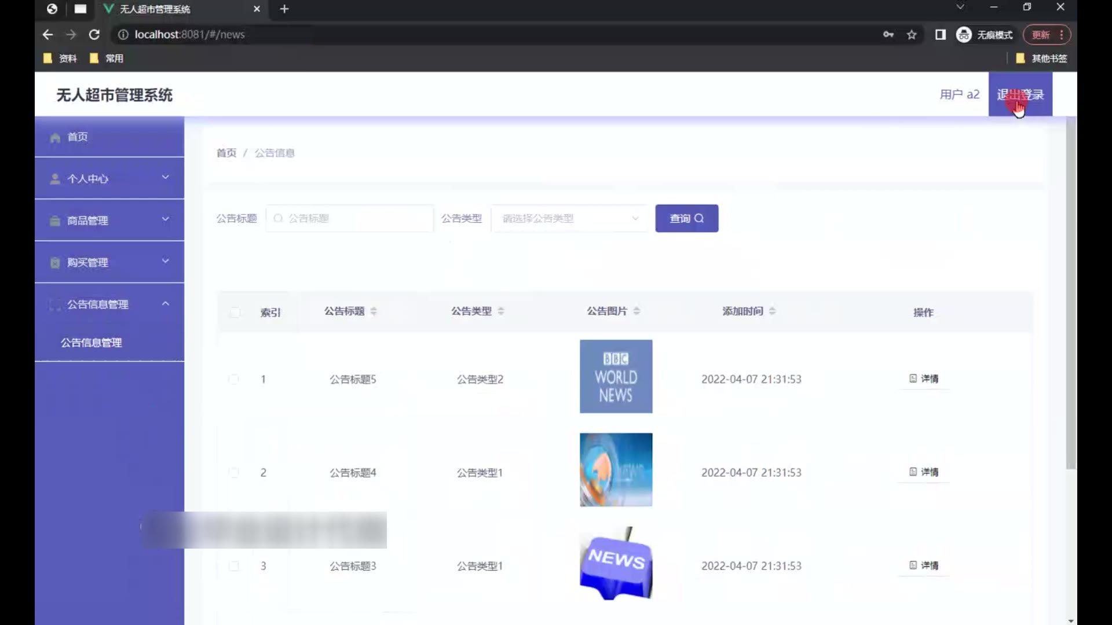
Task: Click the browser reload page icon
Action: pyautogui.click(x=94, y=35)
